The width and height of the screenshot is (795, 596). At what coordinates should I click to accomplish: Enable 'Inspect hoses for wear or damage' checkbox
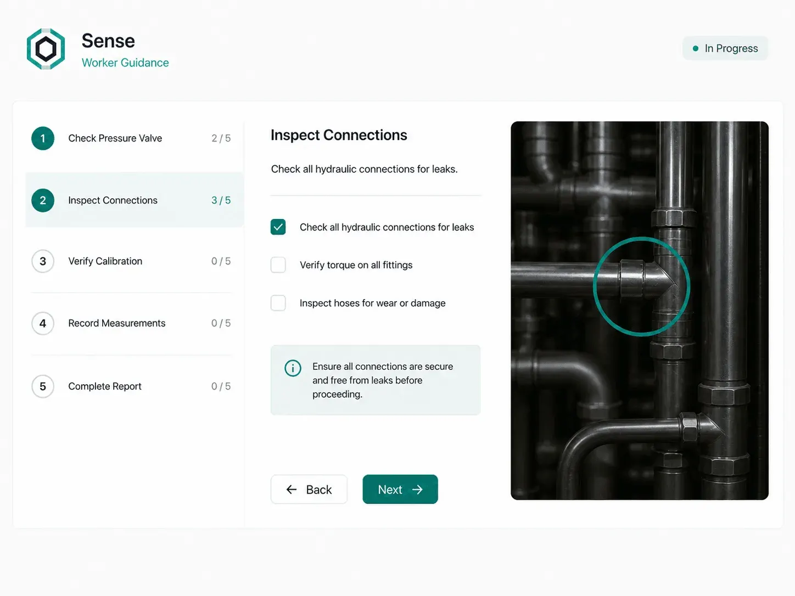[x=278, y=303]
